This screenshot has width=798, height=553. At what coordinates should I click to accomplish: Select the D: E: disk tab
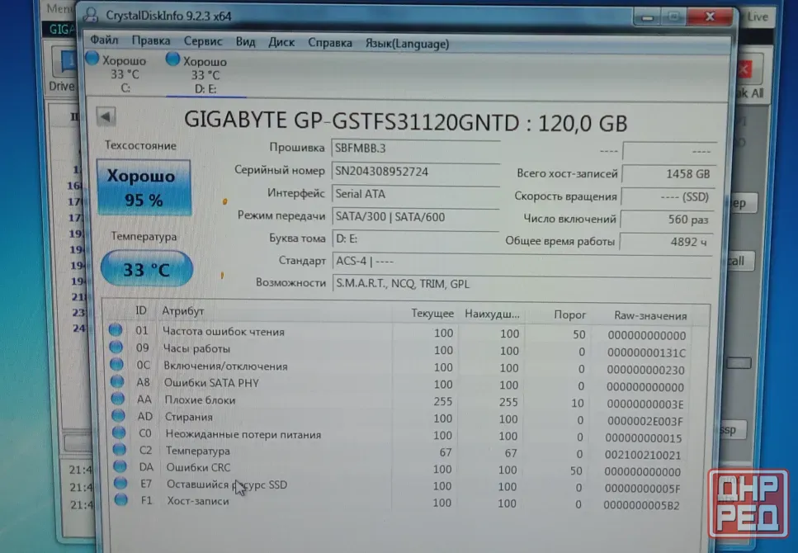(x=205, y=75)
